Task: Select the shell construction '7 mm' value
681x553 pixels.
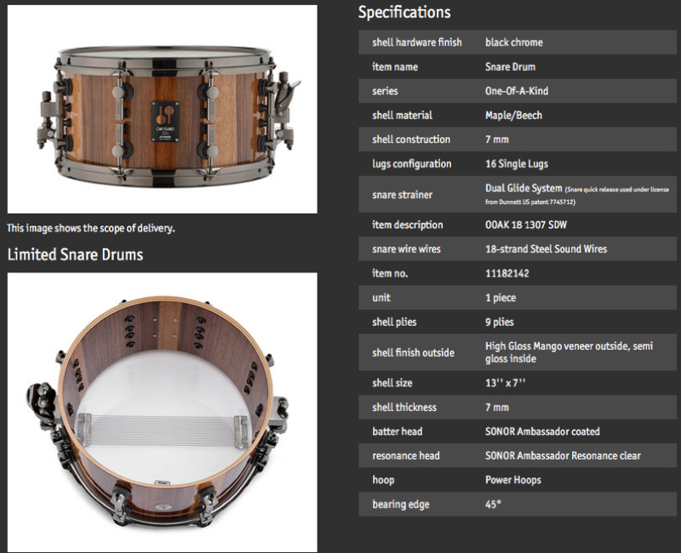Action: 497,140
